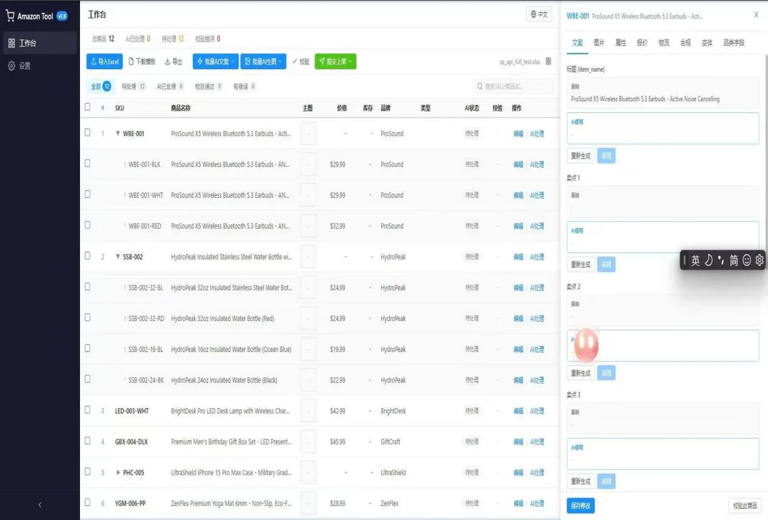
Task: Click 校验此商品 validate this product button
Action: [746, 505]
